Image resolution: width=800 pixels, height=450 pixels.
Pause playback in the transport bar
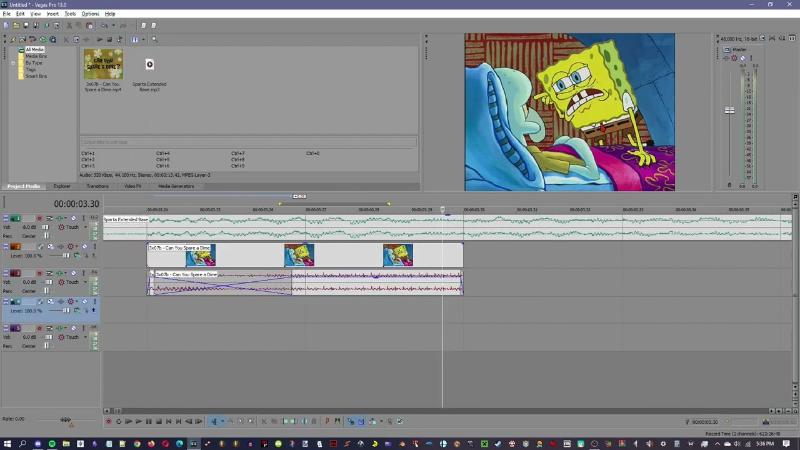click(x=148, y=421)
